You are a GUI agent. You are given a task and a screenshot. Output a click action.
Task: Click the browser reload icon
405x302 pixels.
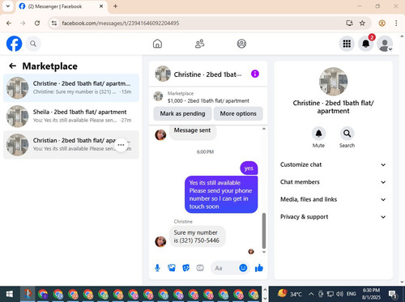pyautogui.click(x=37, y=23)
